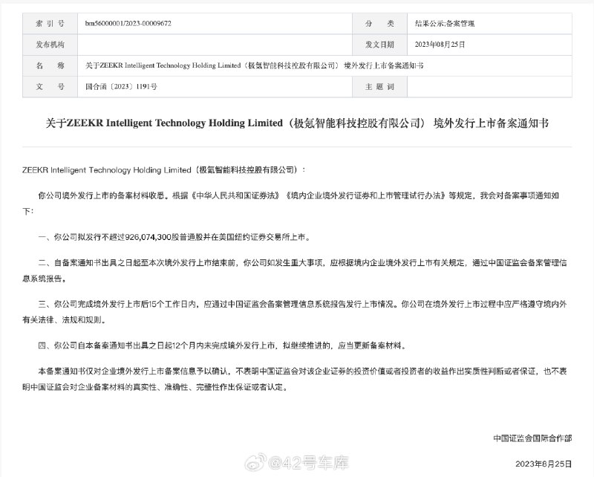Click item 四 about the 12个月 deadline
Image resolution: width=594 pixels, height=477 pixels.
(x=222, y=345)
